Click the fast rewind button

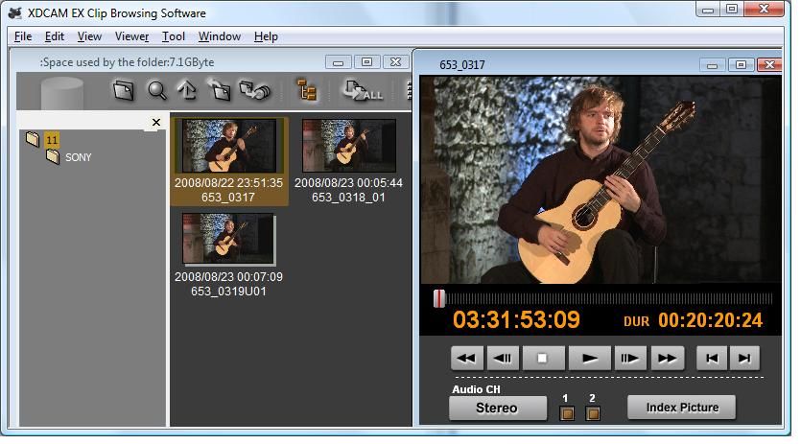466,358
